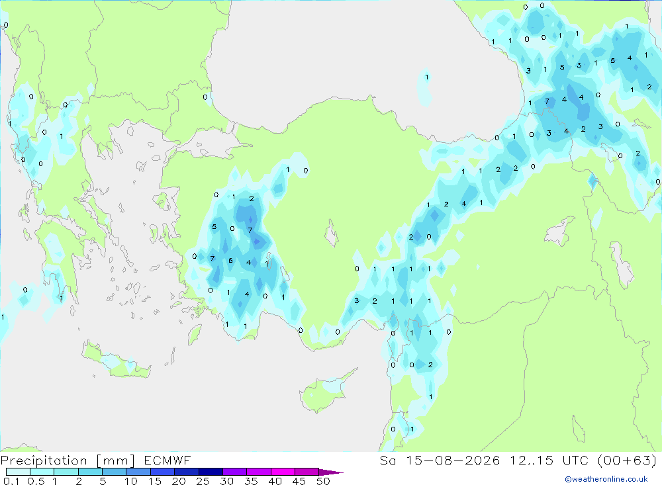Select the 25–30 mm navy legend segment
The width and height of the screenshot is (662, 485).
pyautogui.click(x=211, y=472)
